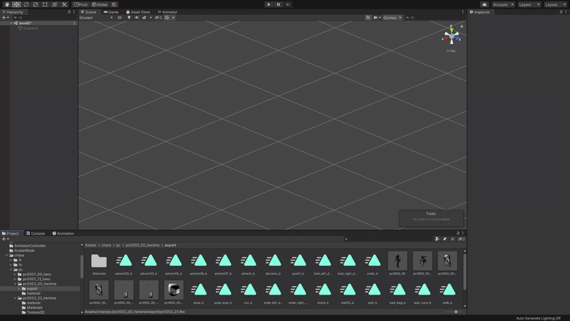Select the Move tool
This screenshot has width=570, height=321.
pos(16,4)
